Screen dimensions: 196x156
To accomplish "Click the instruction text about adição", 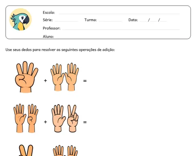I will click(x=60, y=50).
